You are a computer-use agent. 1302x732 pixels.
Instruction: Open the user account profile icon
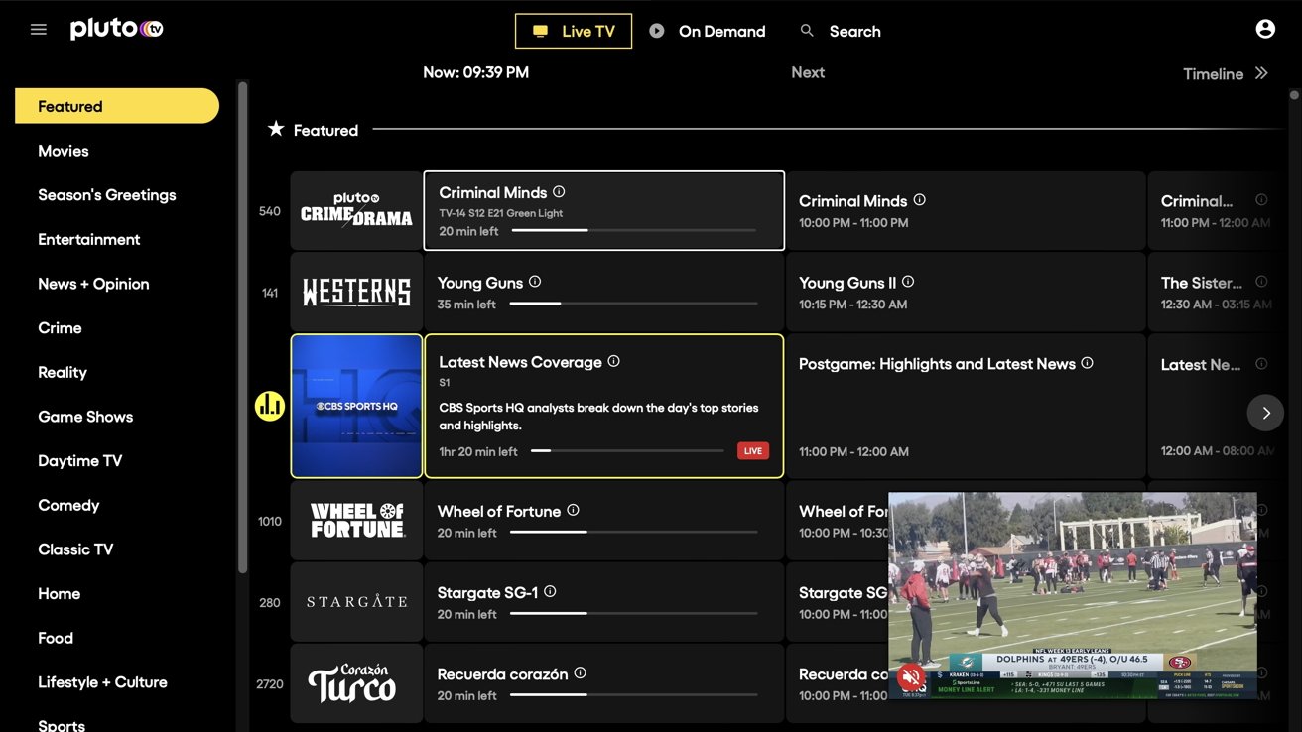[x=1265, y=30]
